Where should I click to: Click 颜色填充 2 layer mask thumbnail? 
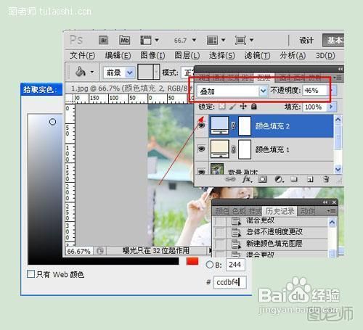[x=245, y=125]
